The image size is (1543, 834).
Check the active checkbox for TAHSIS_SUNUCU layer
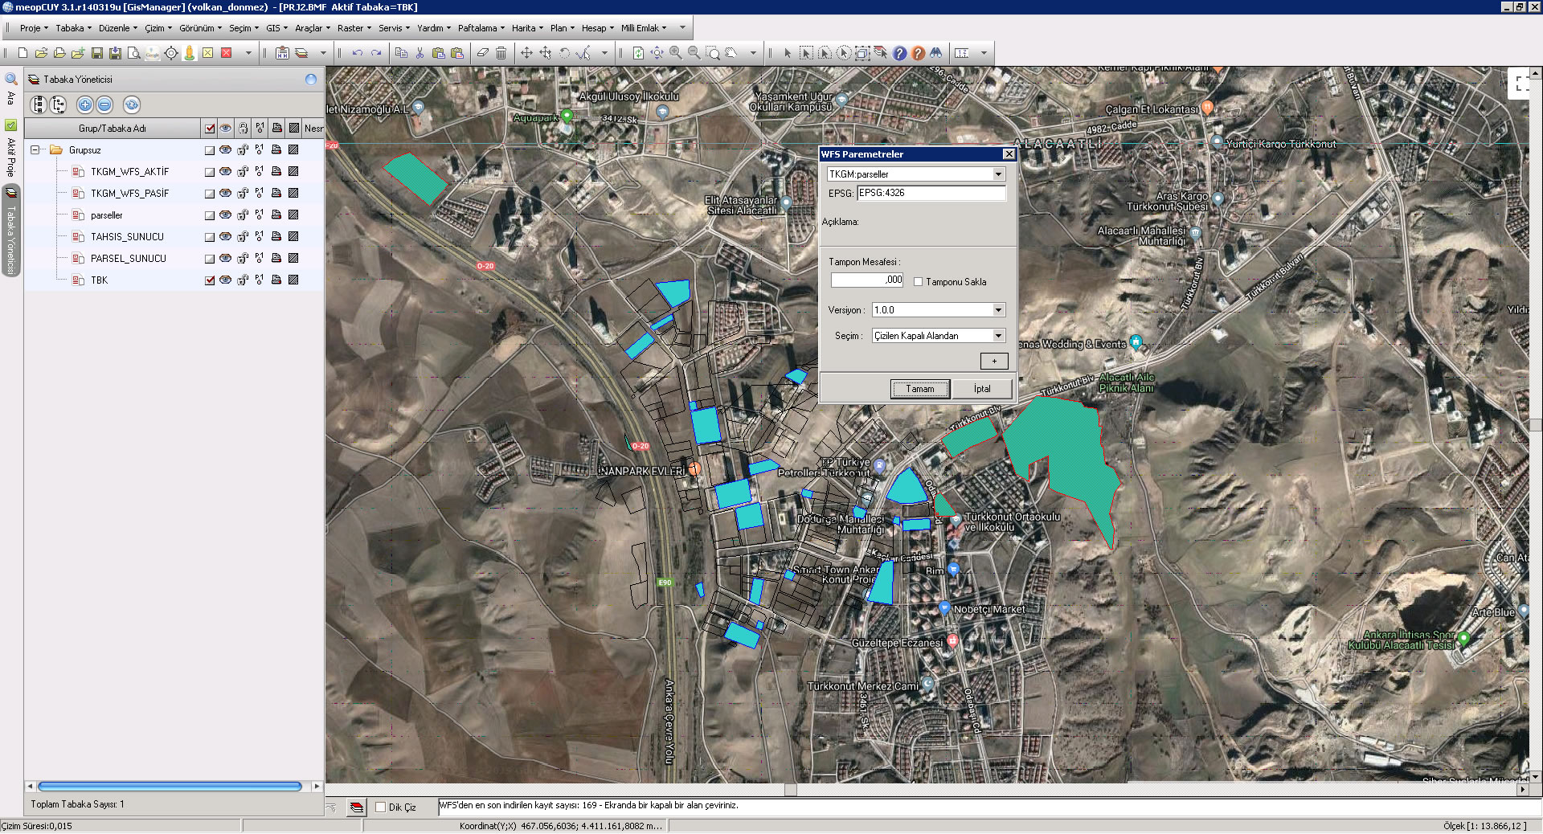[x=210, y=237]
